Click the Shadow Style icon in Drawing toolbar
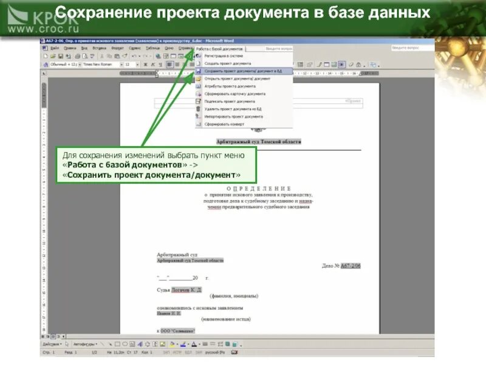This screenshot has width=486, height=365. point(227,344)
